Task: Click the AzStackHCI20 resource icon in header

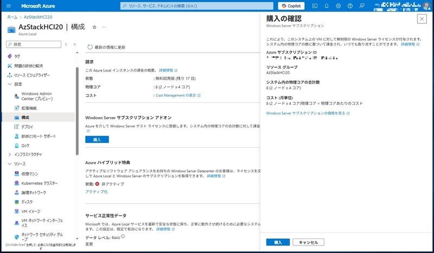Action: tap(11, 29)
